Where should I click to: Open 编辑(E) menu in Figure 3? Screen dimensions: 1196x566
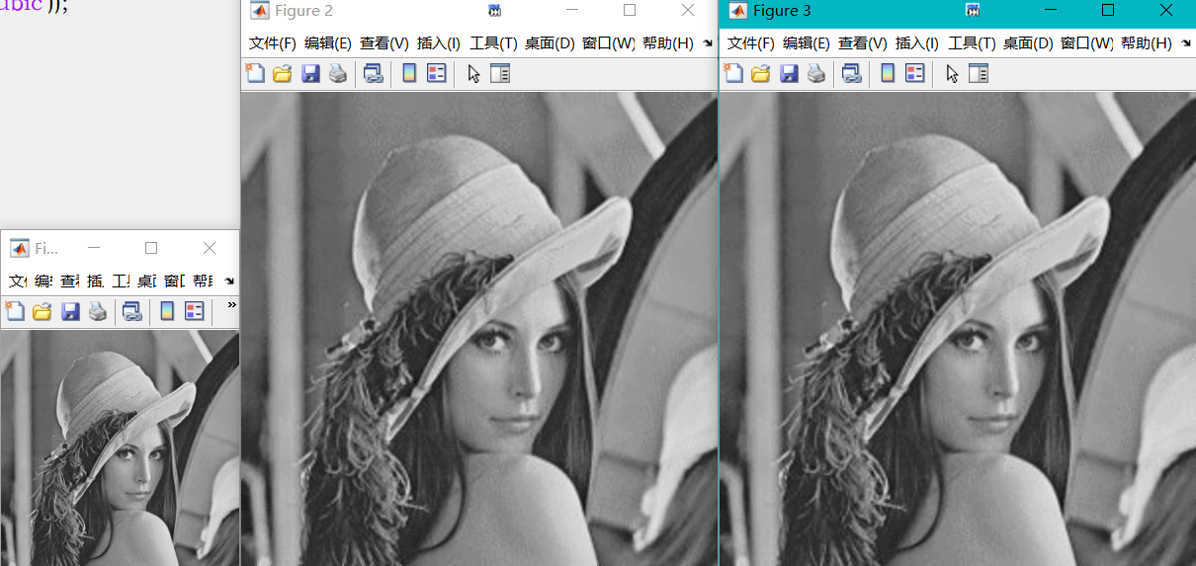pos(807,43)
